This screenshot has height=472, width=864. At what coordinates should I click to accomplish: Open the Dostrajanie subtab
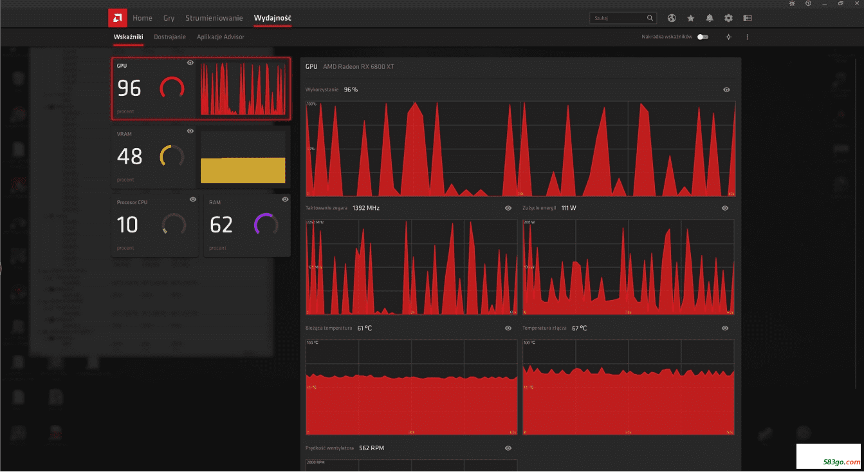[170, 37]
